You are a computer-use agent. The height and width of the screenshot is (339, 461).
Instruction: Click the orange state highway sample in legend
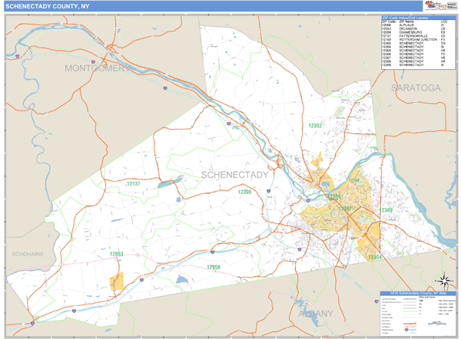[410, 324]
